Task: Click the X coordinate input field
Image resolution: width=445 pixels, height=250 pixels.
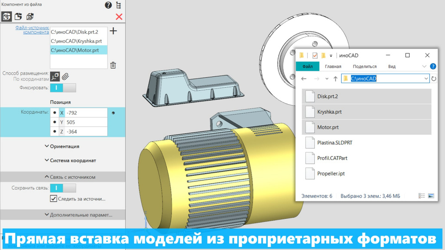Action: [86, 113]
